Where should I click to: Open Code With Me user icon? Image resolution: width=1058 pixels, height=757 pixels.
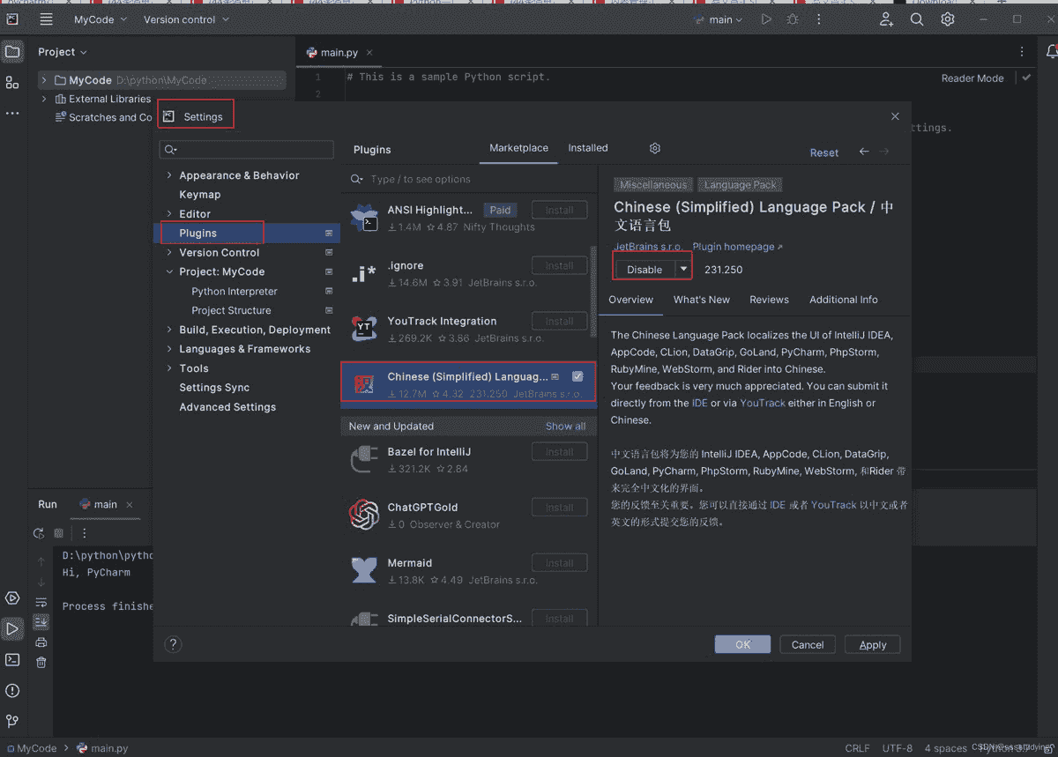(886, 19)
